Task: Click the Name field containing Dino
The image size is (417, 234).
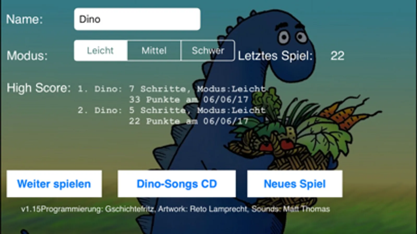Action: tap(137, 19)
